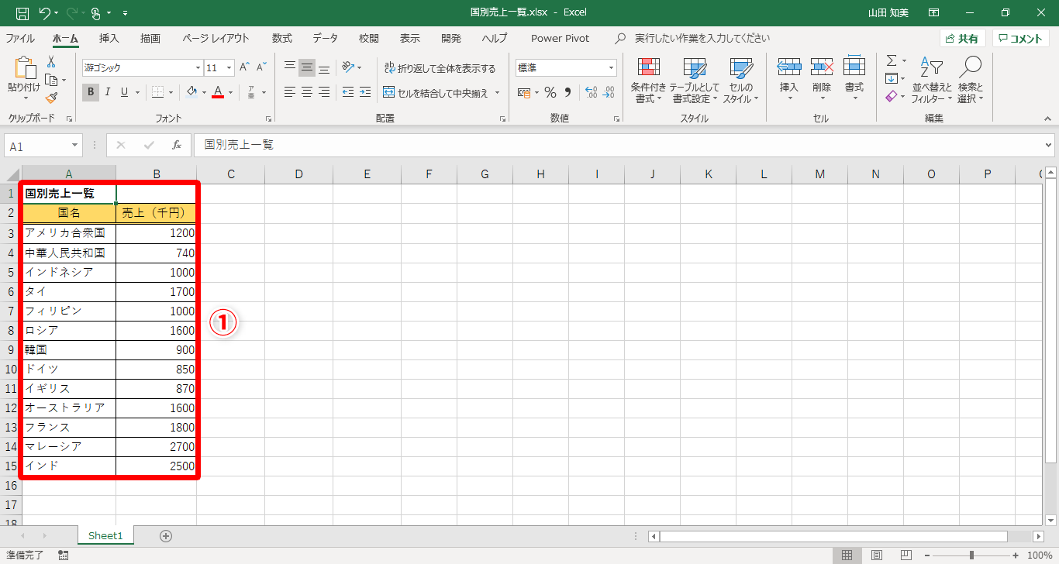Undo the last action

44,12
